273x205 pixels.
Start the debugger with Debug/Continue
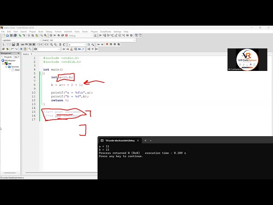coord(101,35)
